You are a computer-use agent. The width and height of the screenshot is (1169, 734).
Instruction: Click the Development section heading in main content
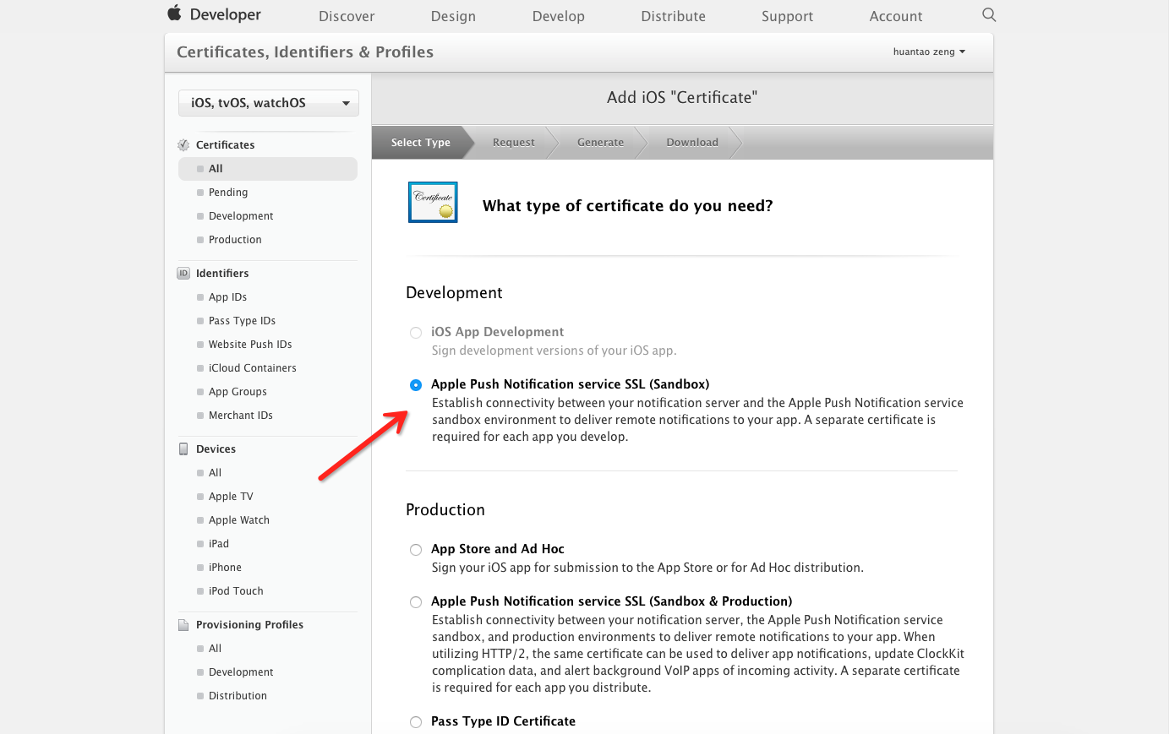[454, 293]
